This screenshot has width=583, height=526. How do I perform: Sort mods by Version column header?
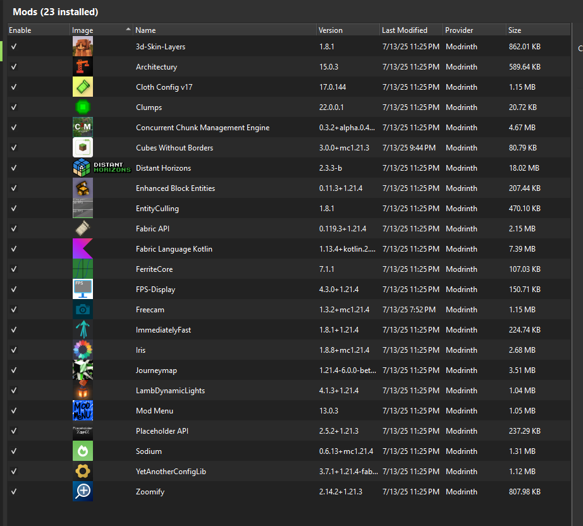click(348, 30)
